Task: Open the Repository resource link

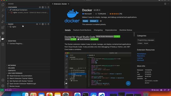Action: [141, 56]
